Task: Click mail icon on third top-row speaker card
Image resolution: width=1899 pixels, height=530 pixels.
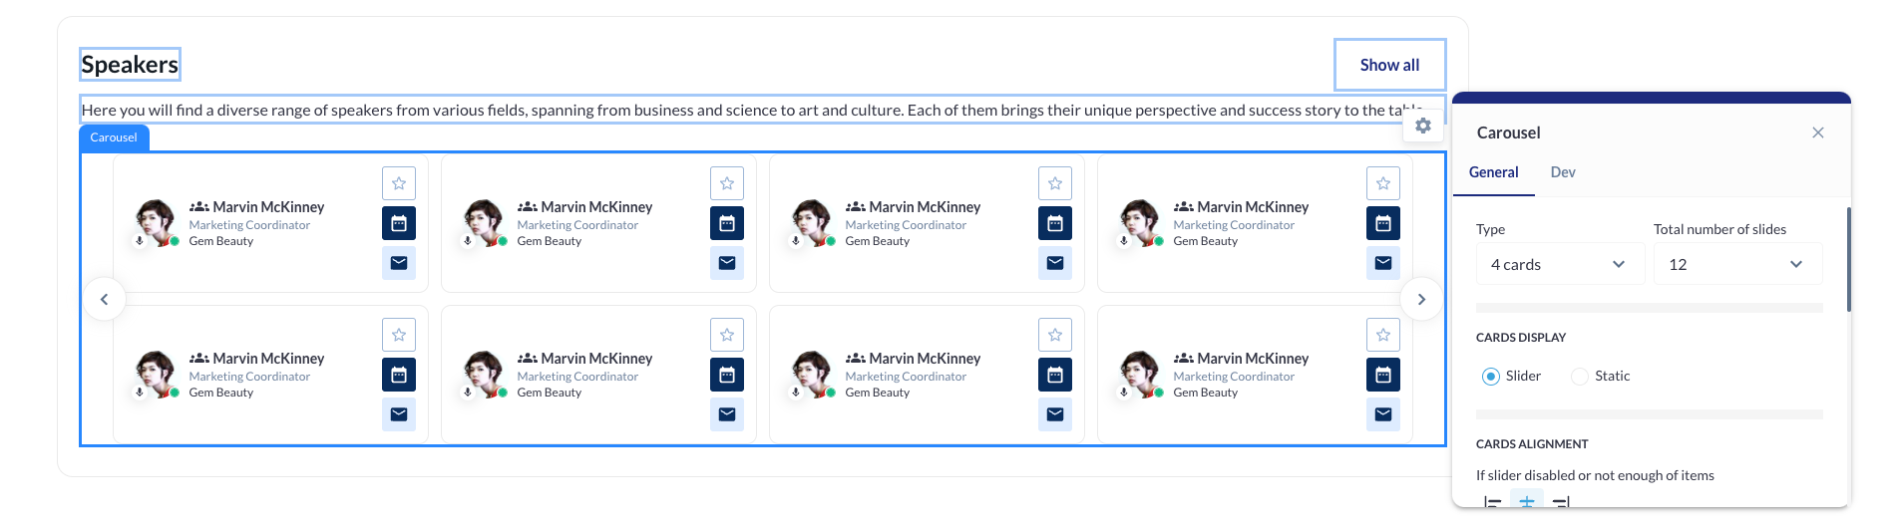Action: tap(1055, 263)
